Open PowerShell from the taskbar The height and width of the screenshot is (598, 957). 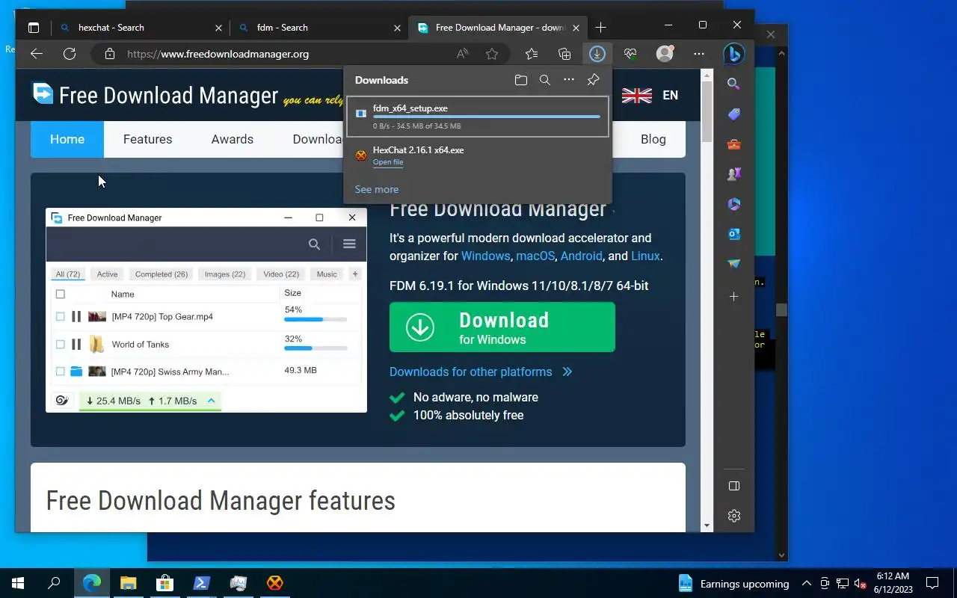(202, 583)
